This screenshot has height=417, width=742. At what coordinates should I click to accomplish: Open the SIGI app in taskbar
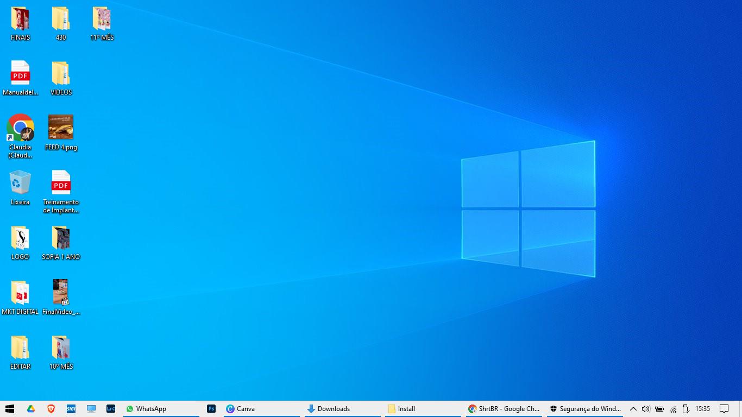tap(71, 409)
